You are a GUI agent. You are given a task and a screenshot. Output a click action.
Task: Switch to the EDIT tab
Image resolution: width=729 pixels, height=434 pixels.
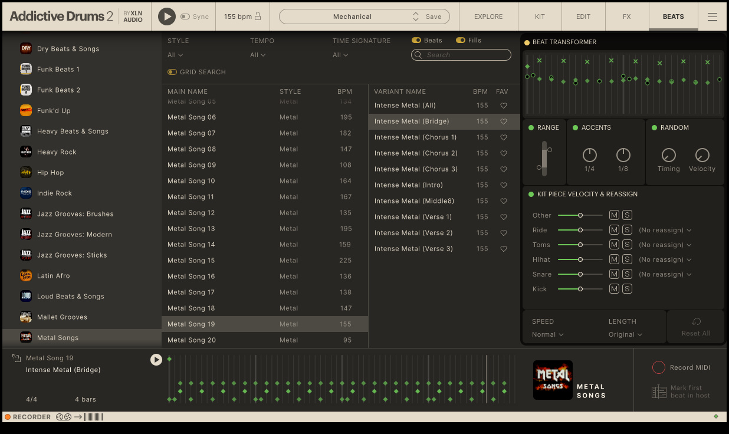click(x=583, y=17)
